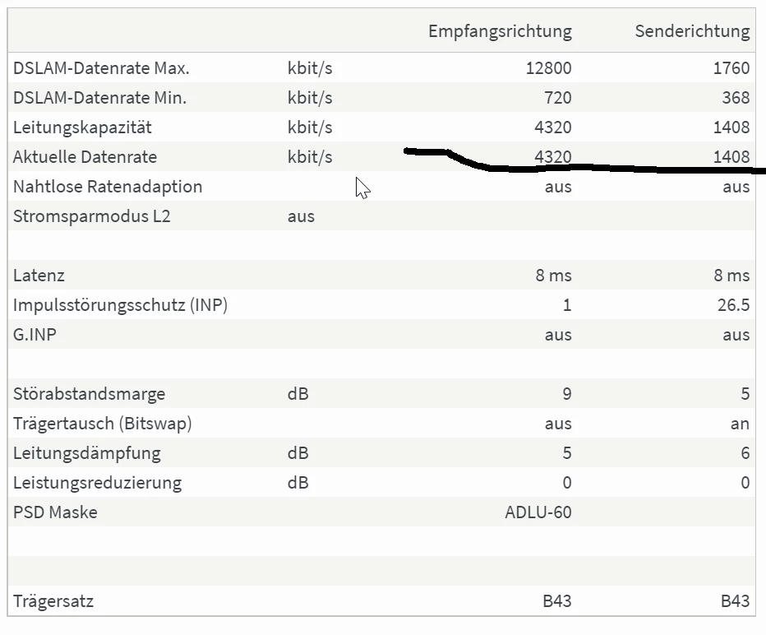
Task: Click the Trägertausch (Bitswap) label
Action: 102,424
